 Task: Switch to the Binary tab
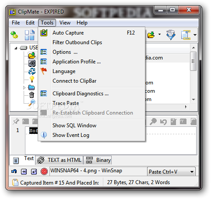coord(98,160)
